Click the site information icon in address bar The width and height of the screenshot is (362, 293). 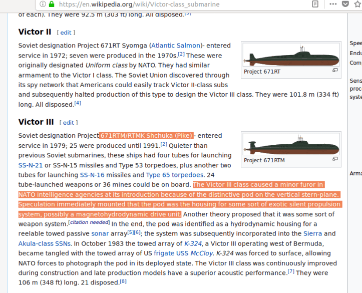[x=41, y=4]
